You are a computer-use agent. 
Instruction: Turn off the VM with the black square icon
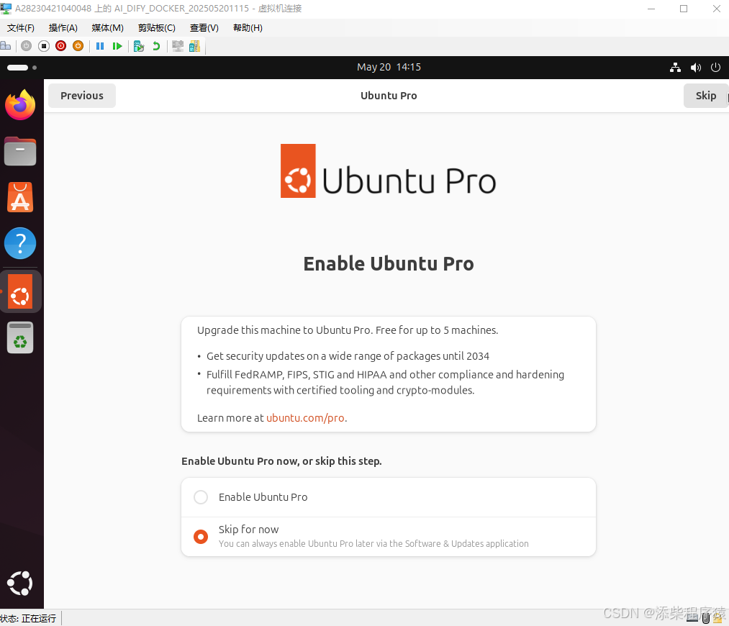(x=44, y=46)
